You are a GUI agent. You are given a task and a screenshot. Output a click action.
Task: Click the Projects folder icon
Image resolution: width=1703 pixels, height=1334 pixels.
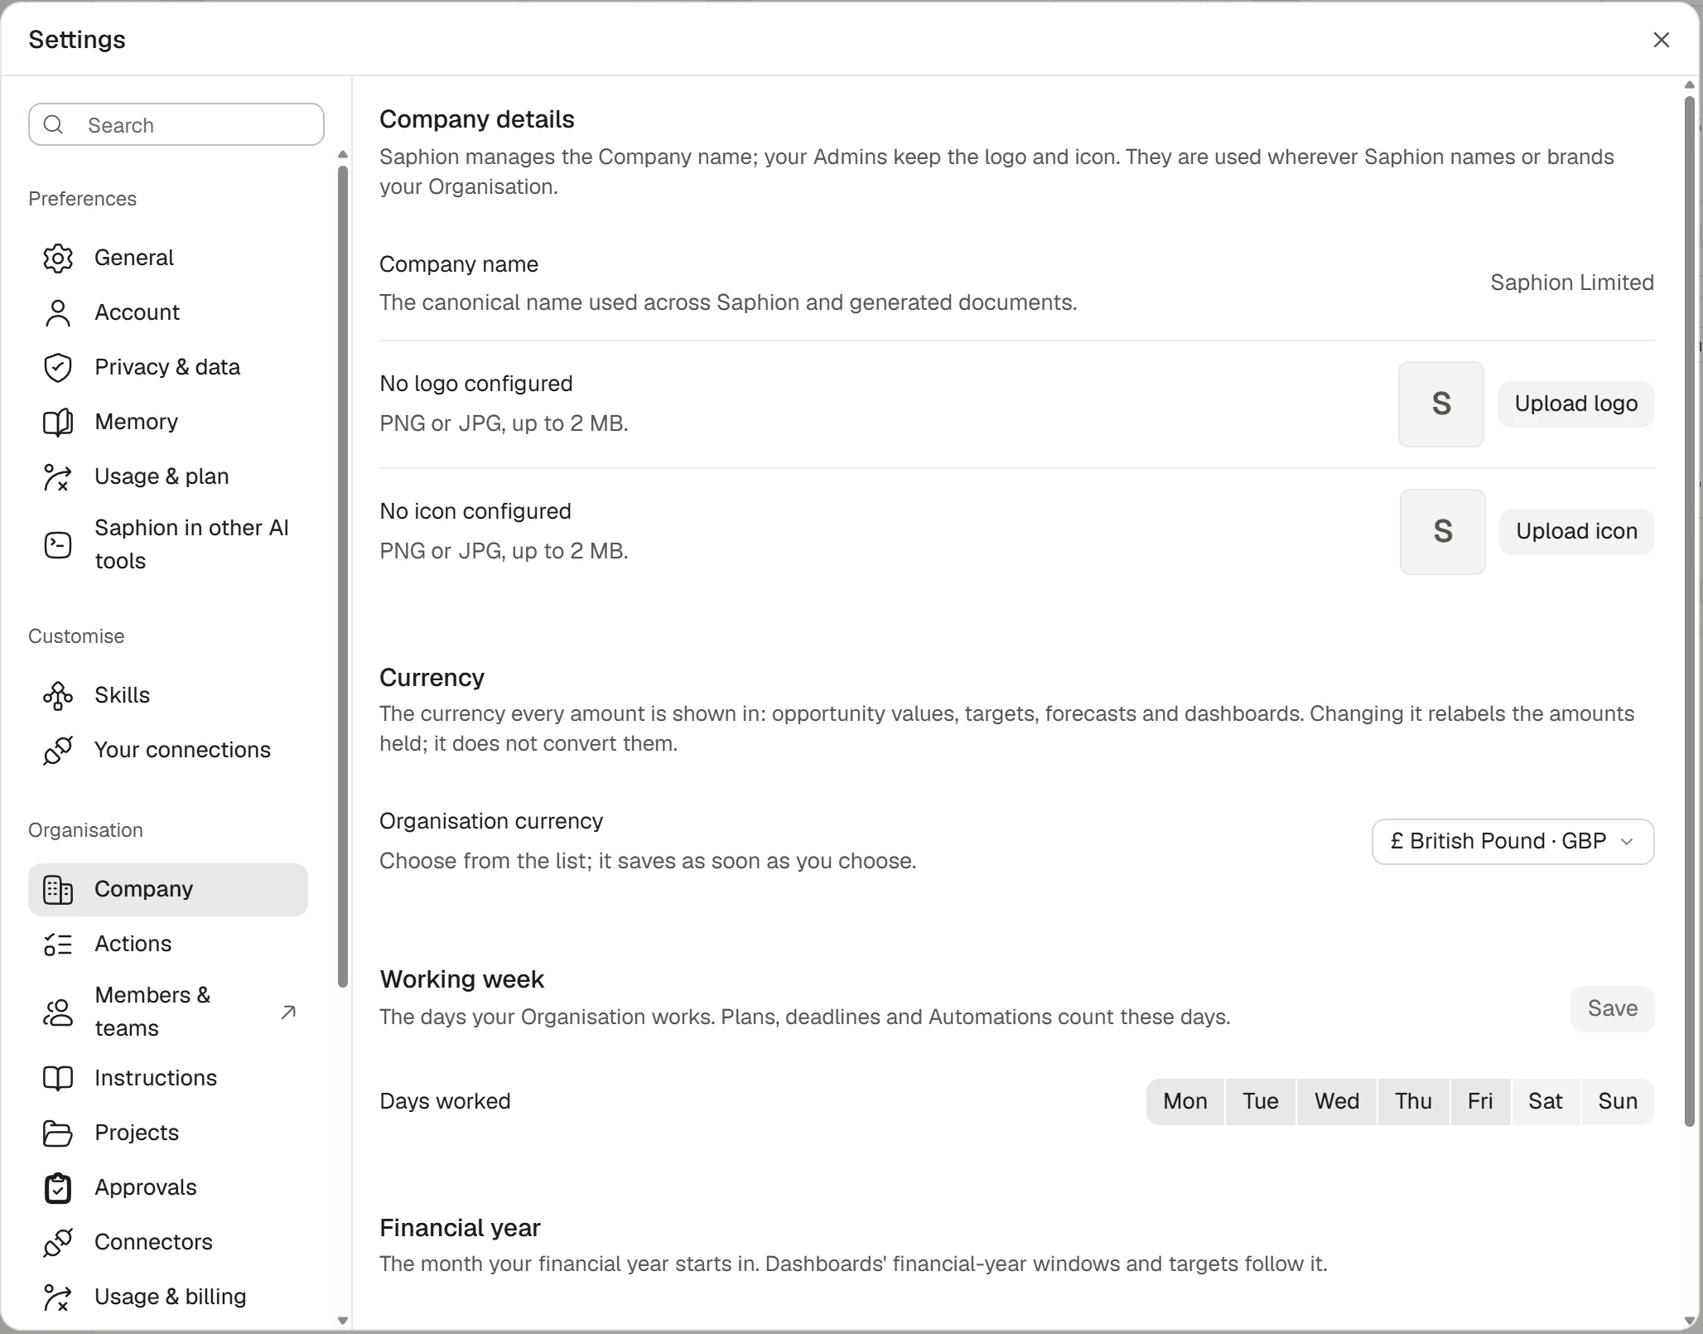pos(58,1133)
